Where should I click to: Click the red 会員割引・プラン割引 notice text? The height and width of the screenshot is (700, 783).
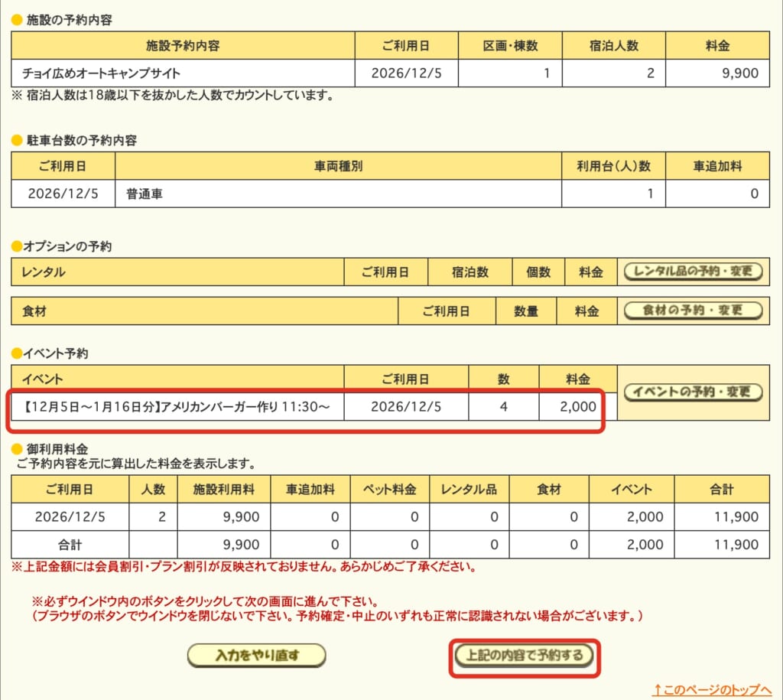243,567
